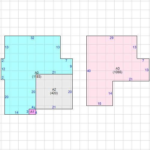Select the A0 area label showing 1193
The image size is (150, 150).
coord(37,75)
